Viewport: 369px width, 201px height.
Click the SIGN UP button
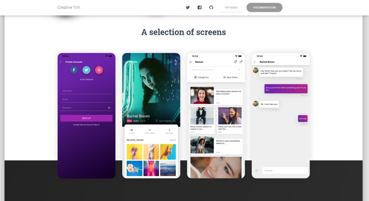click(x=86, y=118)
